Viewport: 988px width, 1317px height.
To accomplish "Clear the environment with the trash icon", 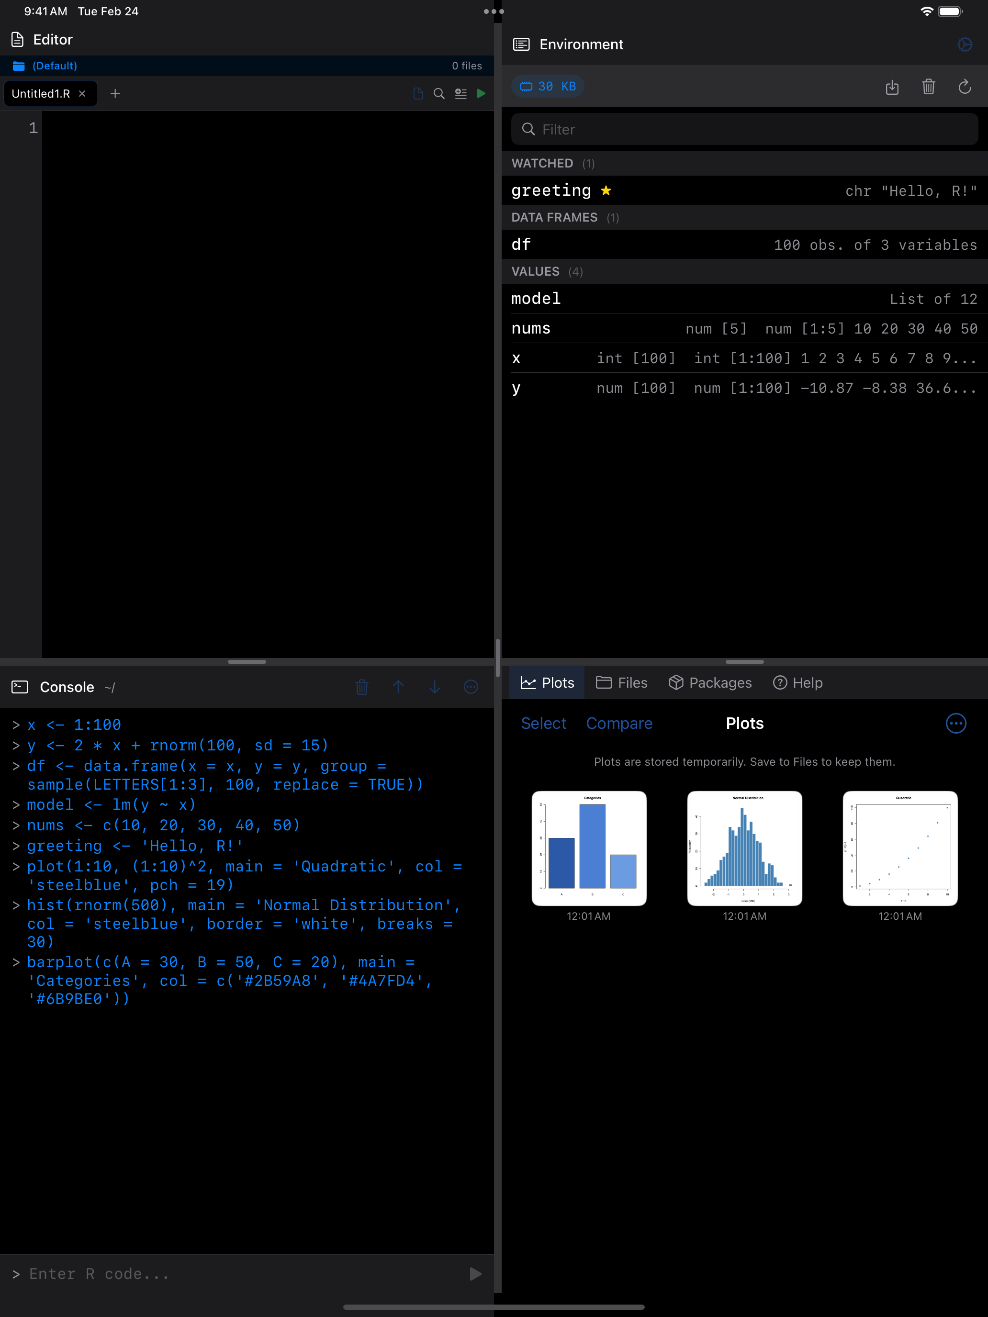I will (x=929, y=87).
